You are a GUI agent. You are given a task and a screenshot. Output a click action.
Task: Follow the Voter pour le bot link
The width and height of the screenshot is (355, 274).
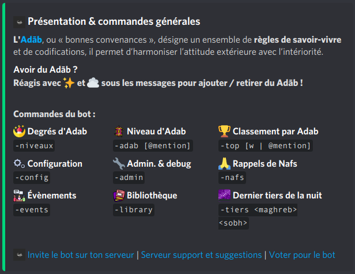[x=301, y=254]
